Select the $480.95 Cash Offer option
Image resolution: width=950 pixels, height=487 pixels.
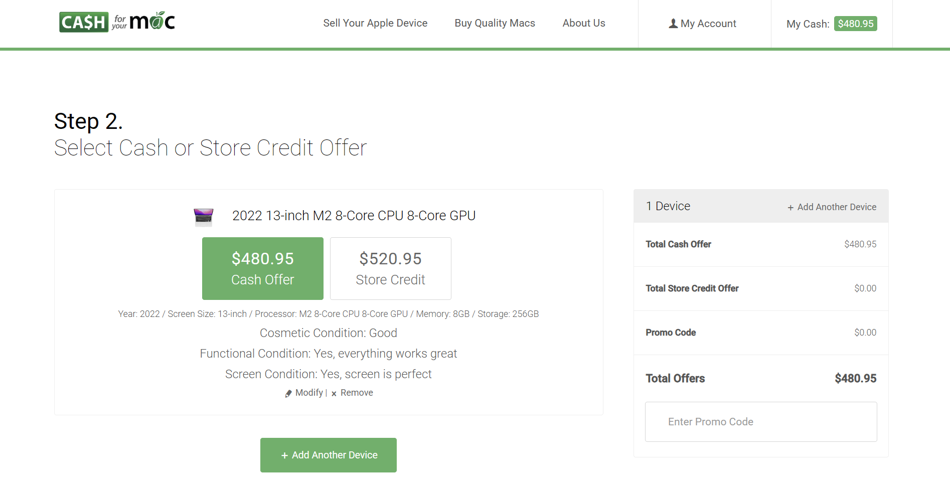pos(262,268)
